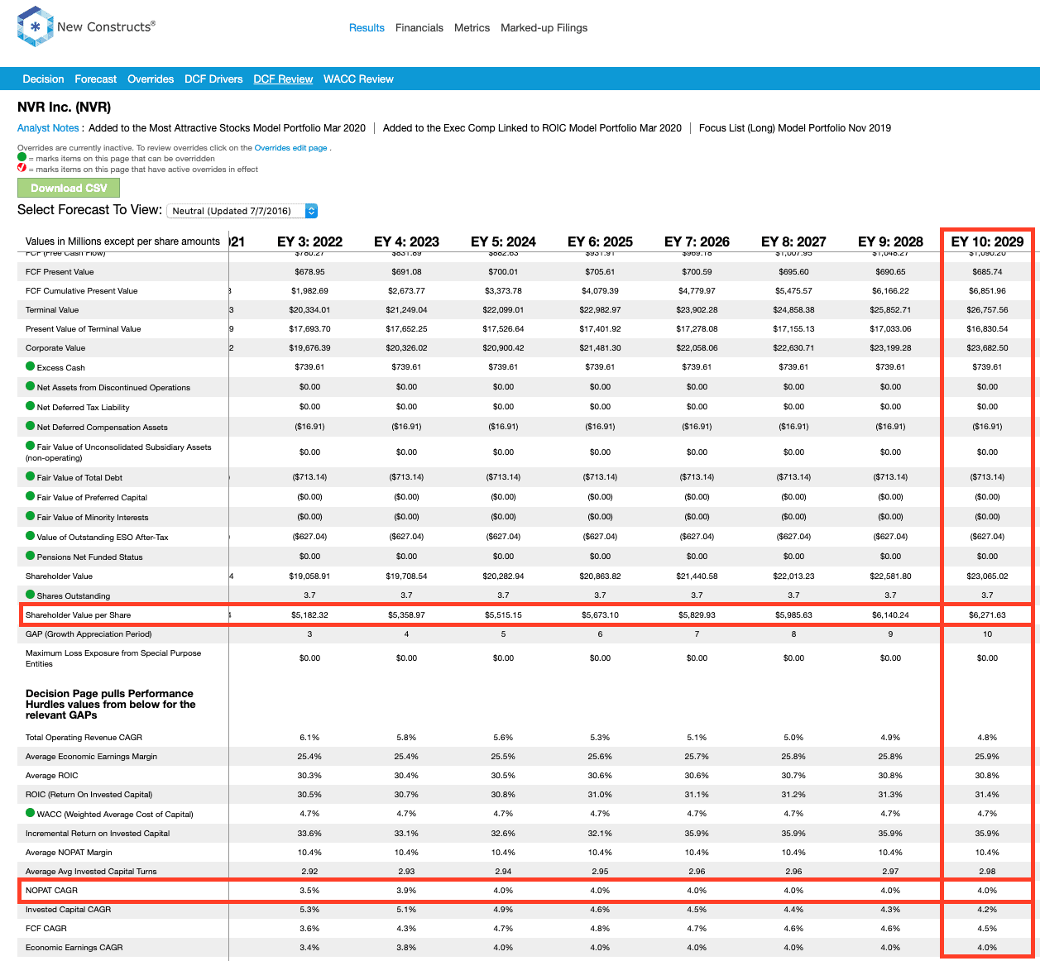The height and width of the screenshot is (961, 1040).
Task: Click the NVR Inc. (NVR) company heading
Action: pos(64,107)
